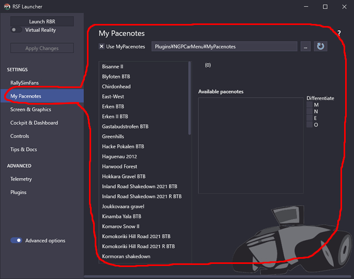This screenshot has height=279, width=354.
Task: Open Cockpit & Dashboard settings
Action: (42, 123)
